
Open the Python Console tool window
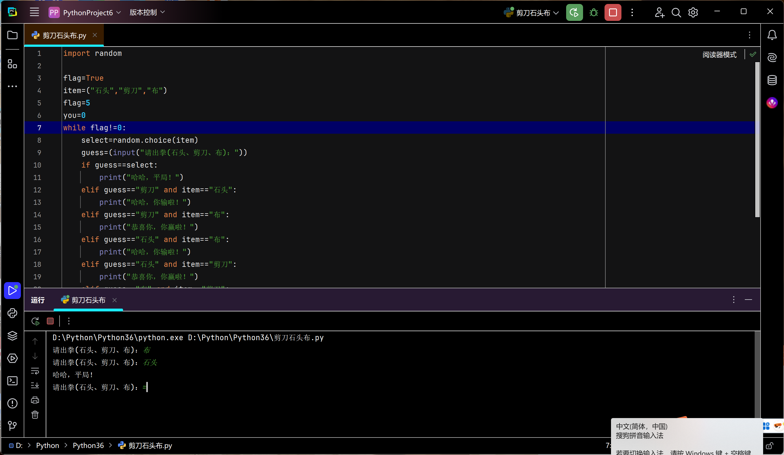click(12, 313)
